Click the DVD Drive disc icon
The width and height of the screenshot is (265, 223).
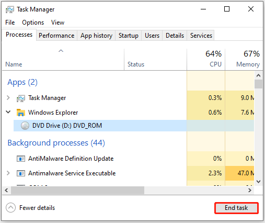pos(25,126)
